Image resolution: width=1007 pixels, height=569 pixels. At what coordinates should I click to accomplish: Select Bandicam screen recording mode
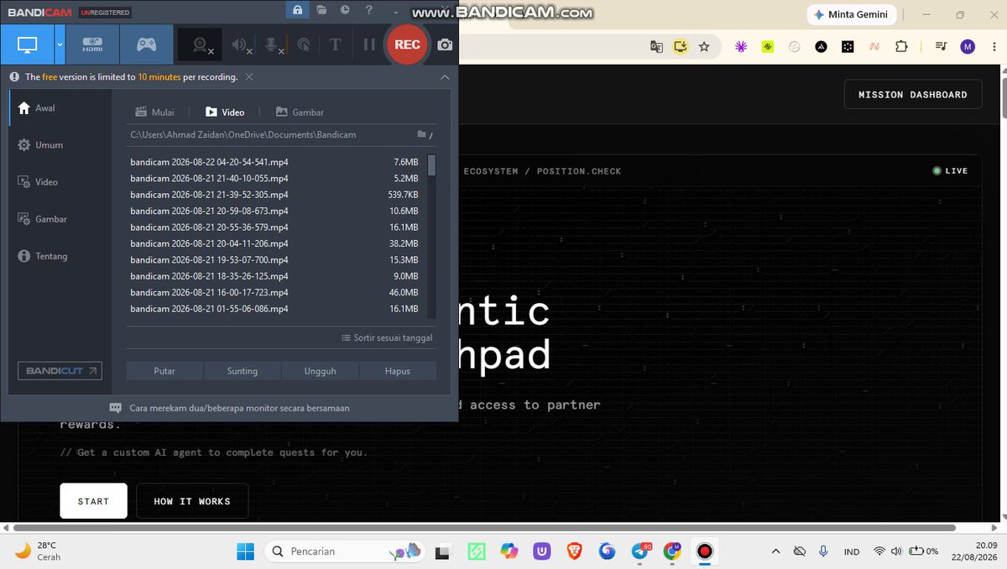(28, 44)
